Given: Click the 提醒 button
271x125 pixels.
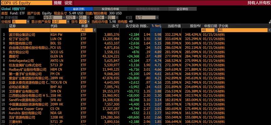Looking at the screenshot, I should (57, 3).
